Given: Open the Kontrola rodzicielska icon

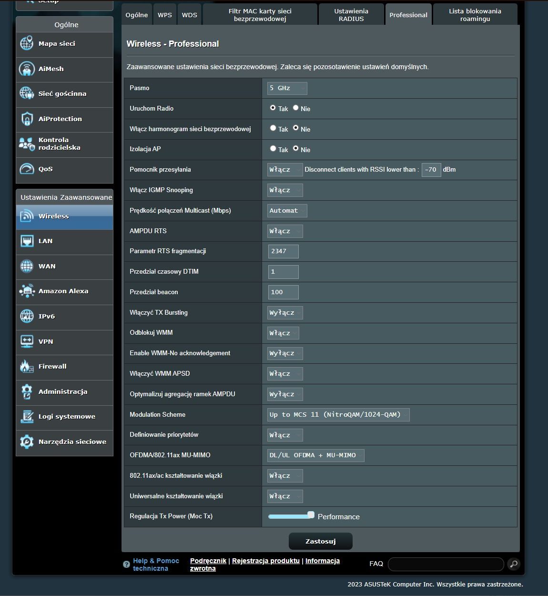Looking at the screenshot, I should click(27, 144).
